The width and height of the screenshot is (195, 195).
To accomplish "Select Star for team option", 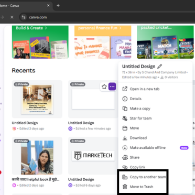I will pyautogui.click(x=155, y=118).
